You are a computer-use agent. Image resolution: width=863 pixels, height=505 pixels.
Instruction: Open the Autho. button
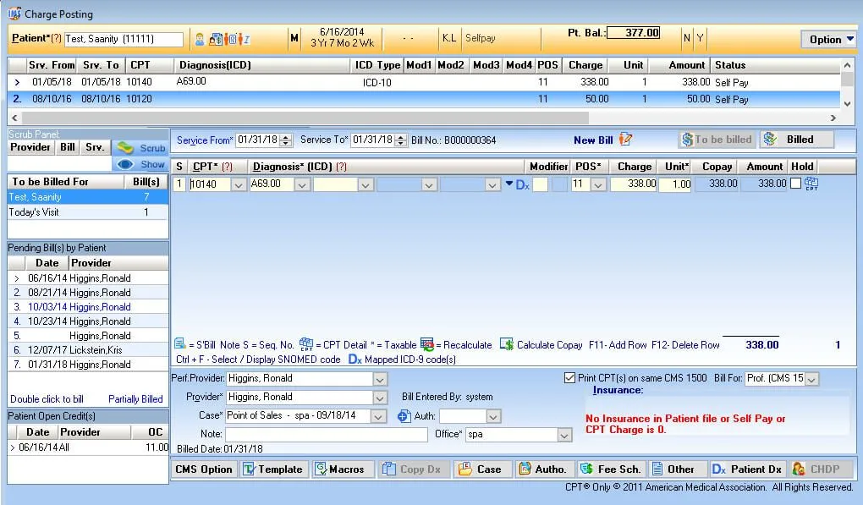(x=544, y=469)
